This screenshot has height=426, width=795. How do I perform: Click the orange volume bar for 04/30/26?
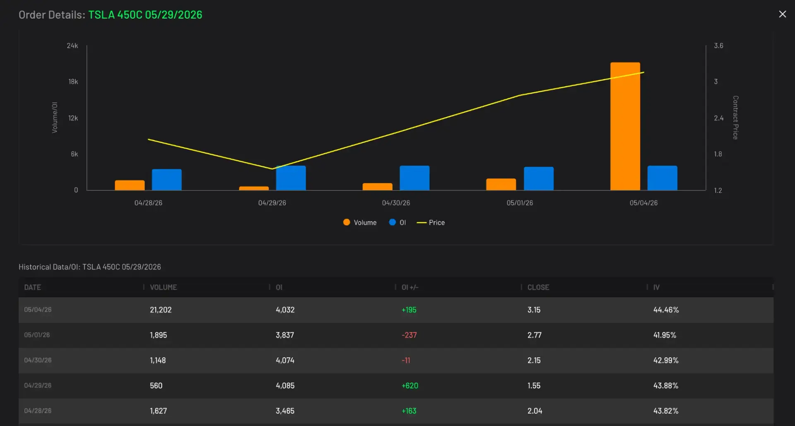click(x=377, y=187)
